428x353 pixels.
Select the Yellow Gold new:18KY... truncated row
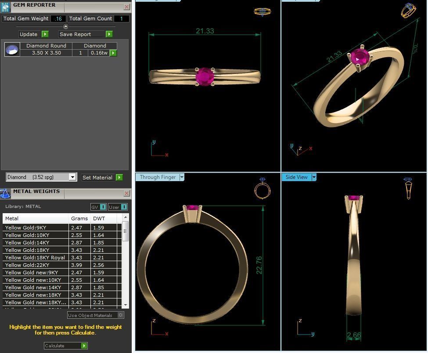[62, 302]
